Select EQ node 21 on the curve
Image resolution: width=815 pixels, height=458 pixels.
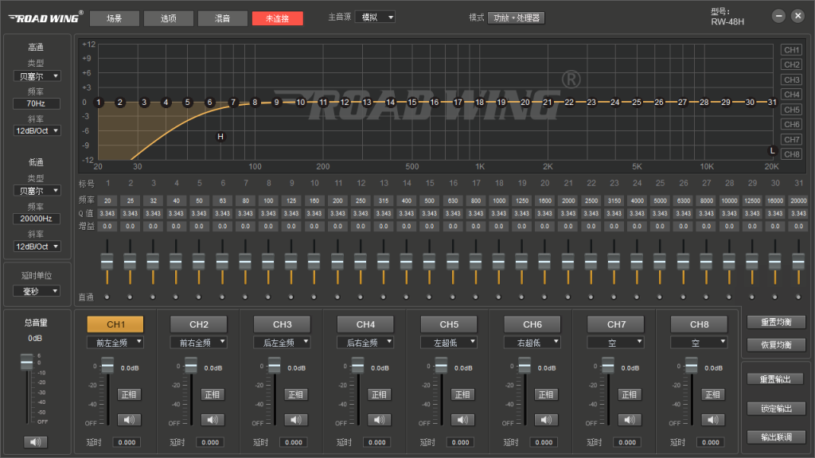click(548, 103)
